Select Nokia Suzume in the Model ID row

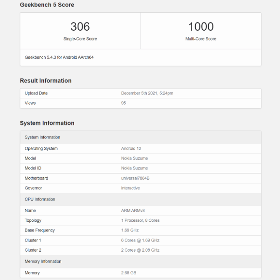[134, 168]
